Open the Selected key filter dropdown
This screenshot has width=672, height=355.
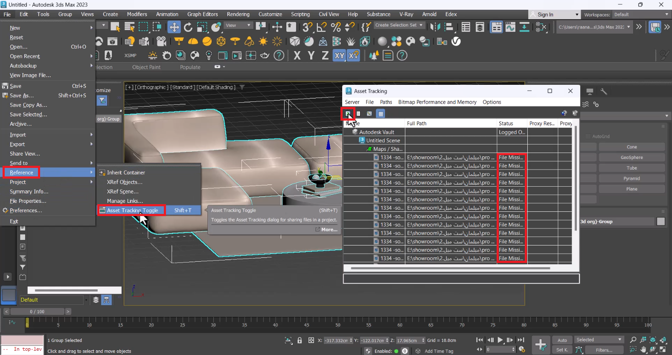tap(599, 340)
